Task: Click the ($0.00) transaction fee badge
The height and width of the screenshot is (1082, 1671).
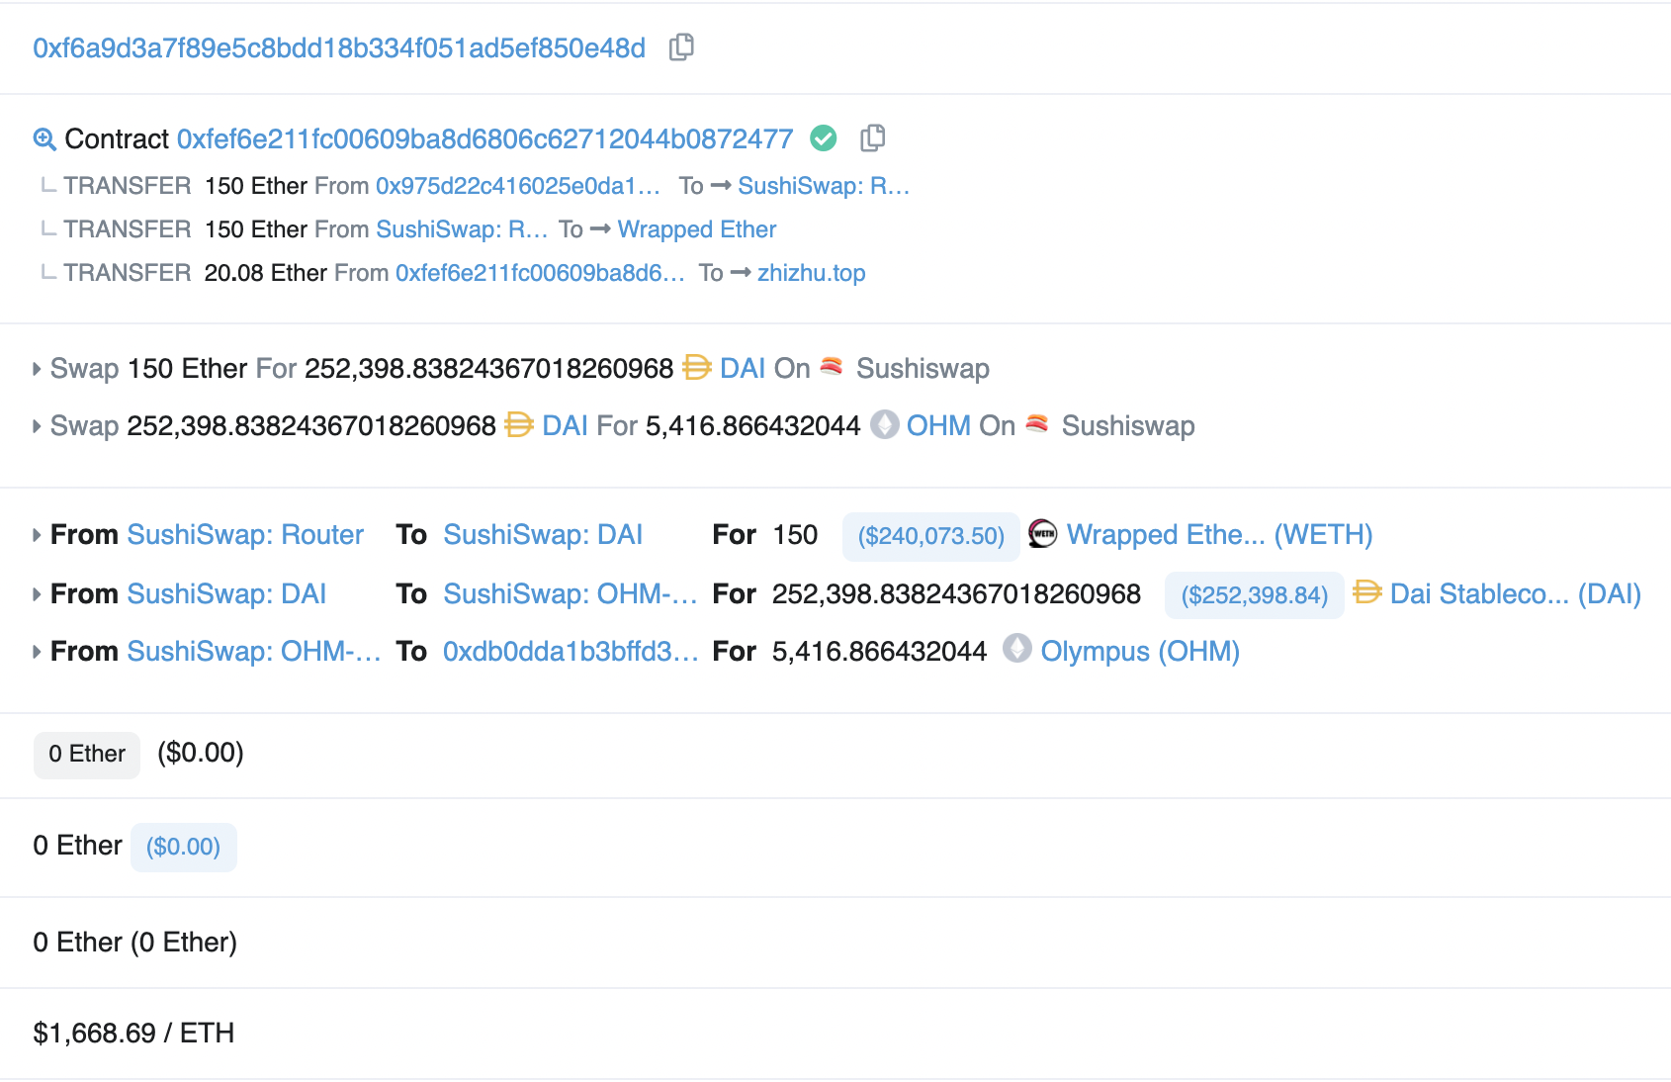Action: (183, 848)
